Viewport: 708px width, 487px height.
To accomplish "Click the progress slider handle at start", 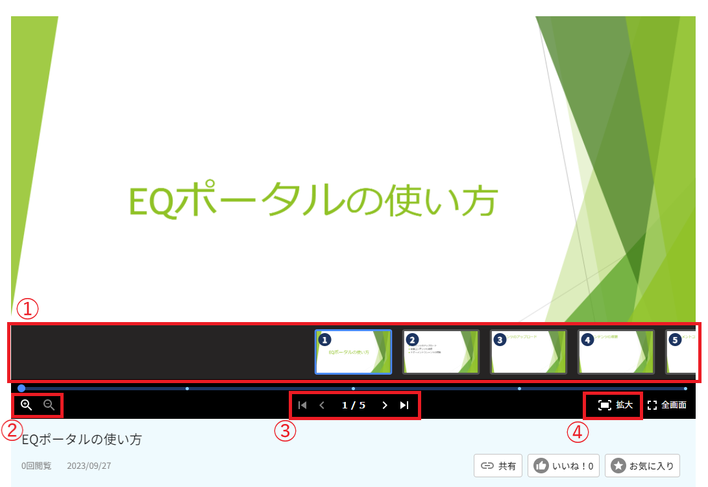I will point(21,388).
